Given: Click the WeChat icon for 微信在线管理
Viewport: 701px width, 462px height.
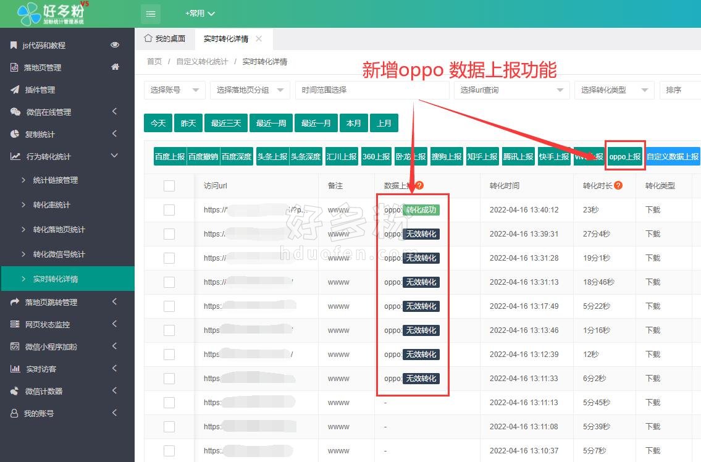Looking at the screenshot, I should tap(15, 112).
